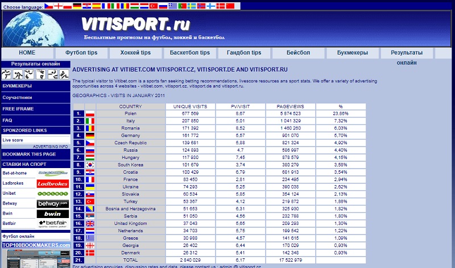The height and width of the screenshot is (268, 455).
Task: Open the HOME navigation tab
Action: pos(27,53)
